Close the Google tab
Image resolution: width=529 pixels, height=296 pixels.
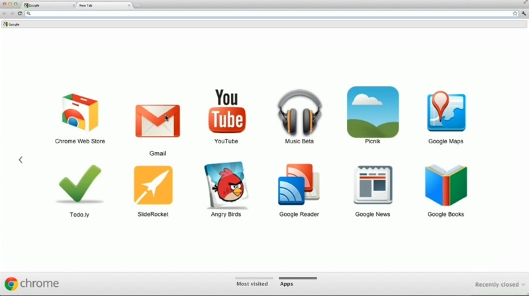pyautogui.click(x=73, y=5)
